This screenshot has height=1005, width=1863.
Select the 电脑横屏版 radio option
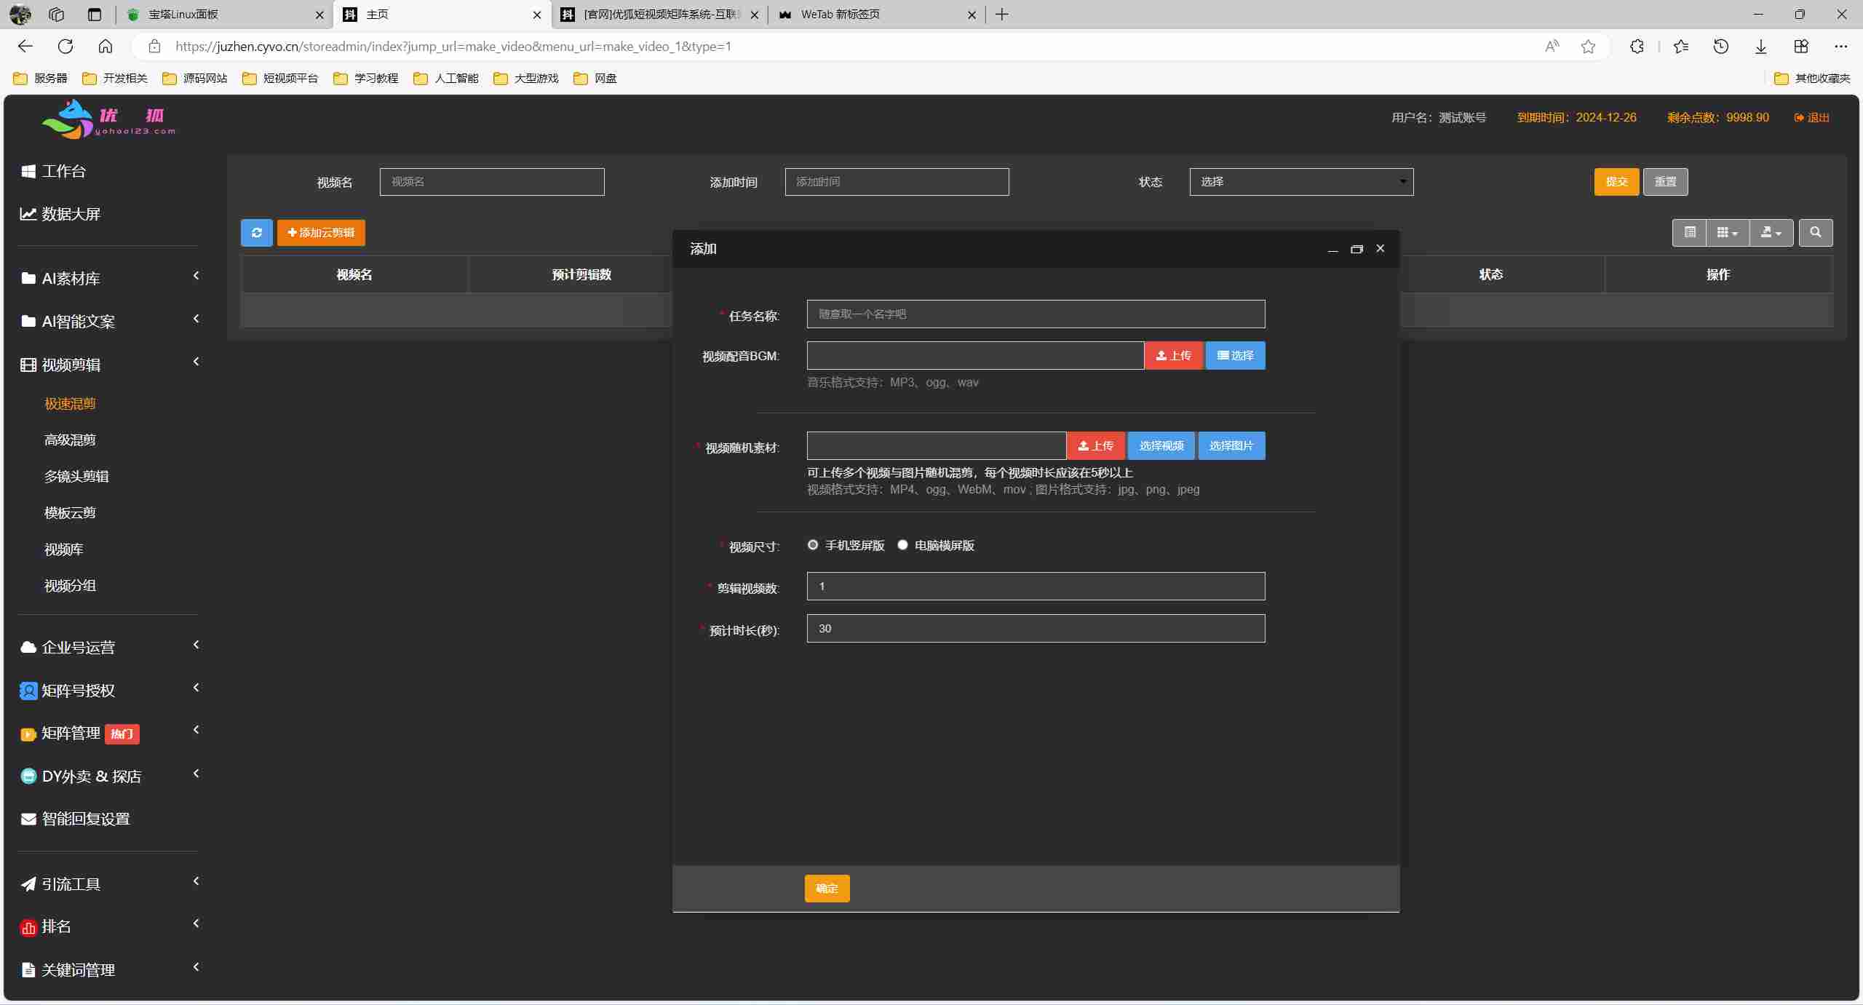[902, 545]
